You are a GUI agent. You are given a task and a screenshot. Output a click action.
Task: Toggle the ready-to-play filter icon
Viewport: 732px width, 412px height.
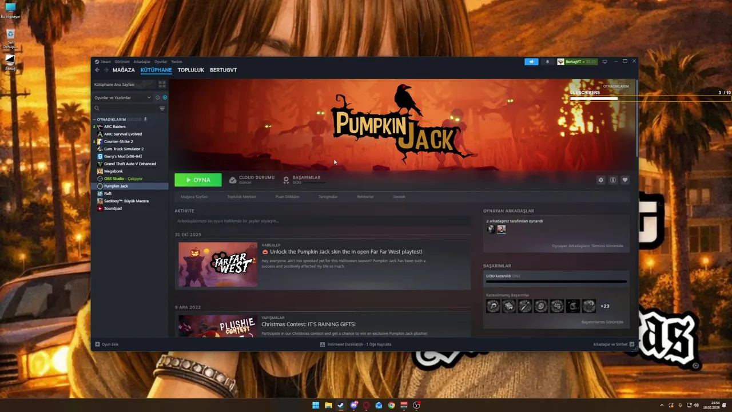[165, 97]
